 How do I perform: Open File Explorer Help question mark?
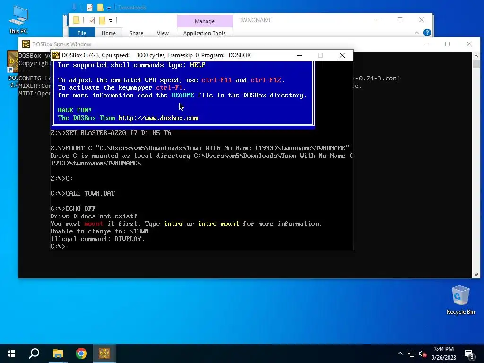[x=427, y=33]
